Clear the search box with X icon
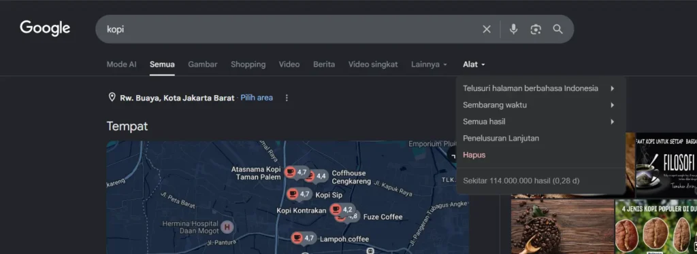 (487, 29)
